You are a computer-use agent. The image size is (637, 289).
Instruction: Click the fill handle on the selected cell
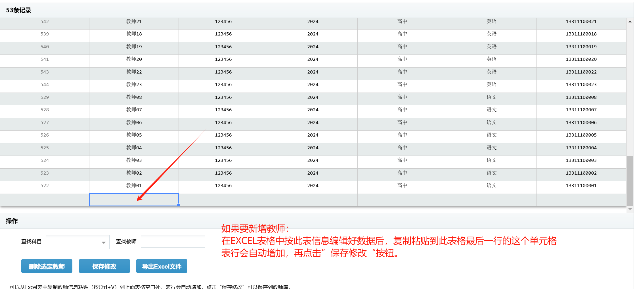[x=178, y=205]
